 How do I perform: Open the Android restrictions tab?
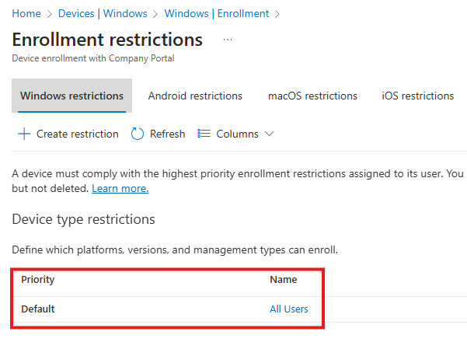[x=195, y=96]
